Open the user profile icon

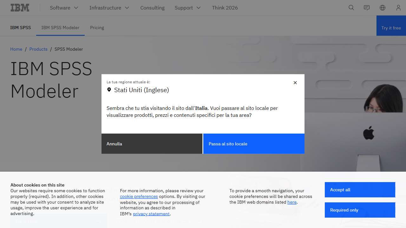(398, 8)
